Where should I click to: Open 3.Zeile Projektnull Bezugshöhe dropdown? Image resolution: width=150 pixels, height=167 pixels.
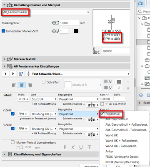pyautogui.click(x=78, y=129)
